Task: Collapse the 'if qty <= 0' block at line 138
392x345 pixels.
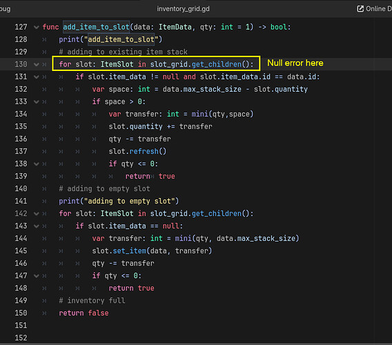Action: pyautogui.click(x=37, y=164)
